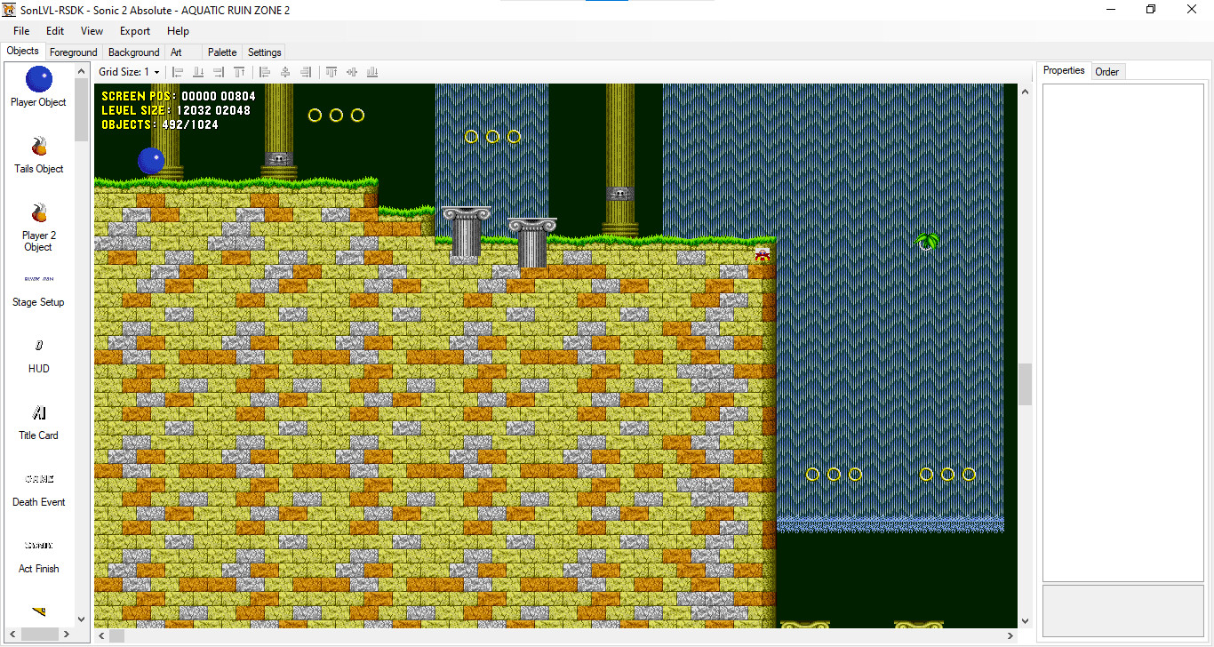Select the Player Object from the object list

coord(38,86)
